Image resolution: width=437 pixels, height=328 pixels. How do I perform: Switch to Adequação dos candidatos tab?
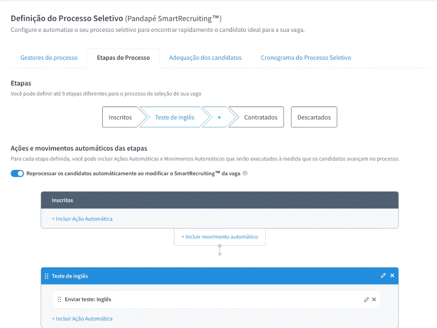pyautogui.click(x=205, y=58)
